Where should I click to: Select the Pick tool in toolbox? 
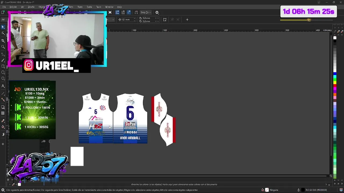pos(3,27)
